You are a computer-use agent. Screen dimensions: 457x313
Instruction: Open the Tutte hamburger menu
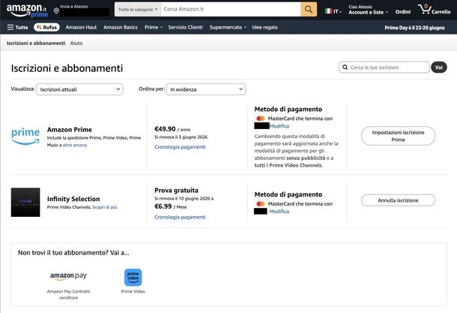point(17,27)
